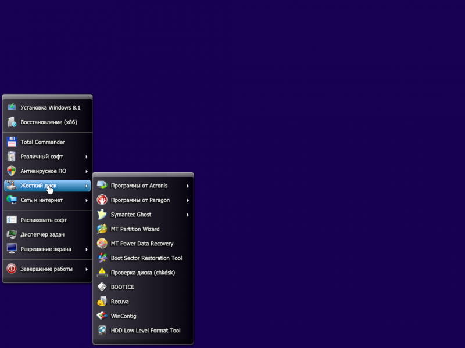Image resolution: width=465 pixels, height=348 pixels.
Task: Click the Разрешение экрана label
Action: click(x=46, y=249)
